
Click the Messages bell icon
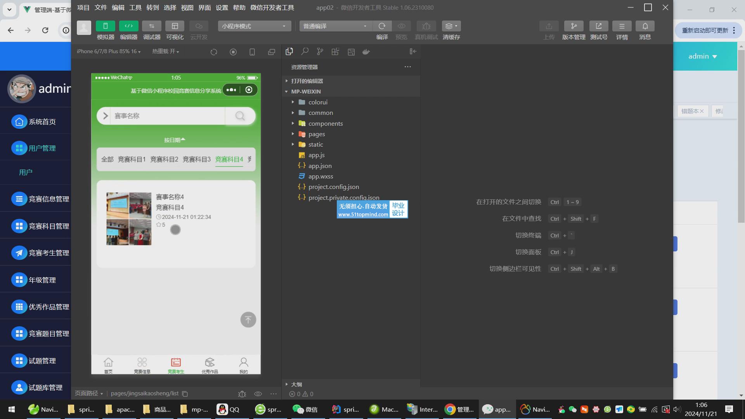(x=645, y=26)
